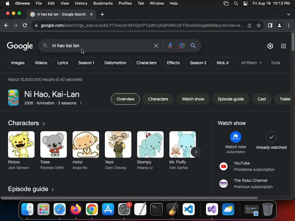The image size is (295, 221).
Task: Click the Season 1 filter chip
Action: point(86,63)
